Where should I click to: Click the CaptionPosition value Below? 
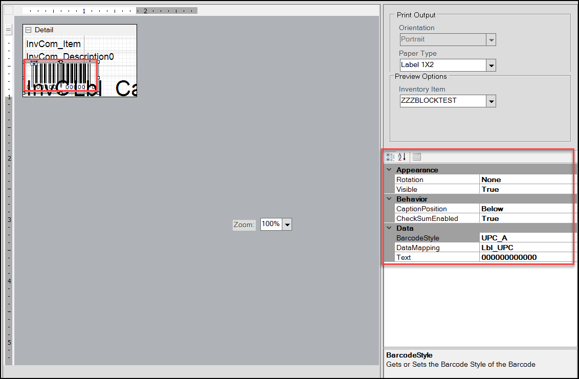[x=492, y=209]
